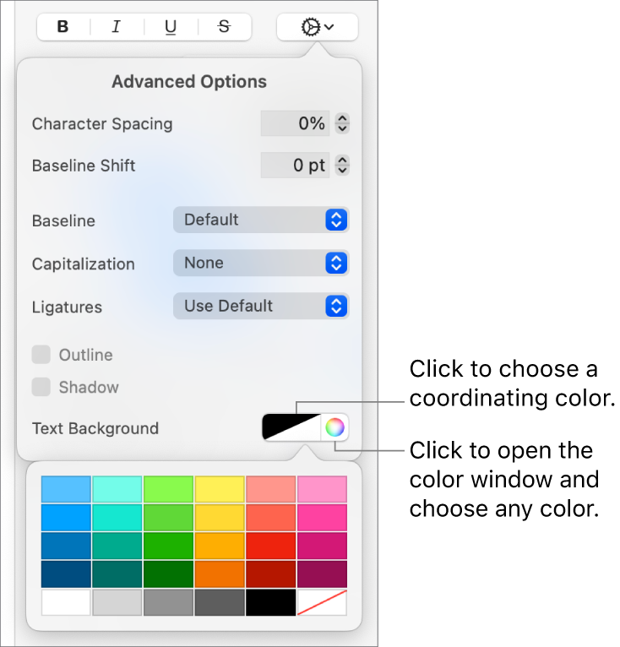Enable the Outline checkbox
620x647 pixels.
coord(41,355)
